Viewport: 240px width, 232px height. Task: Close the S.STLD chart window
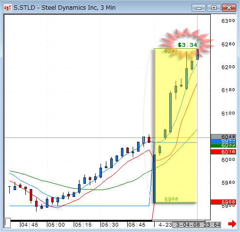tap(229, 8)
